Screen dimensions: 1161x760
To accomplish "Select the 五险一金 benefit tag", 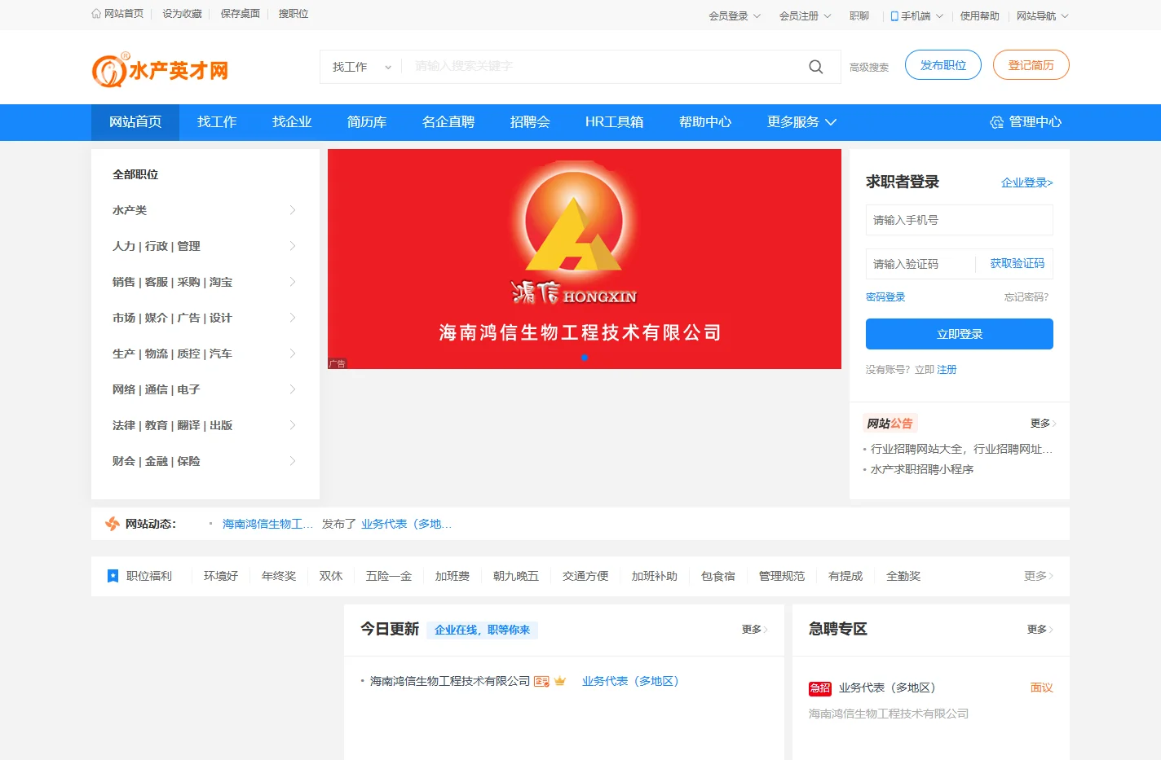I will 389,576.
